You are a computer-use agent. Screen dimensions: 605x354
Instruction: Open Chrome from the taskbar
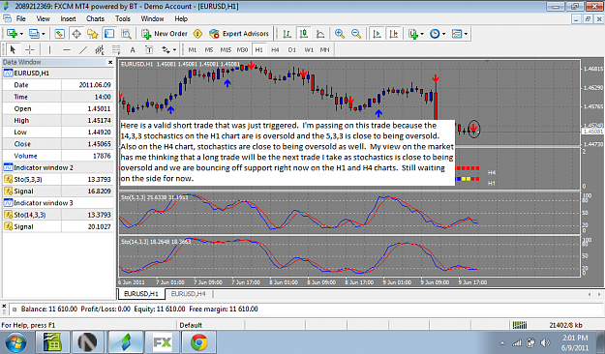point(199,342)
